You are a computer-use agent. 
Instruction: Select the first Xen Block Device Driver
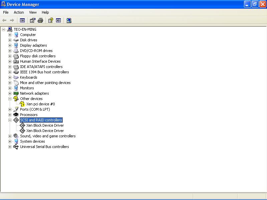pyautogui.click(x=45, y=125)
